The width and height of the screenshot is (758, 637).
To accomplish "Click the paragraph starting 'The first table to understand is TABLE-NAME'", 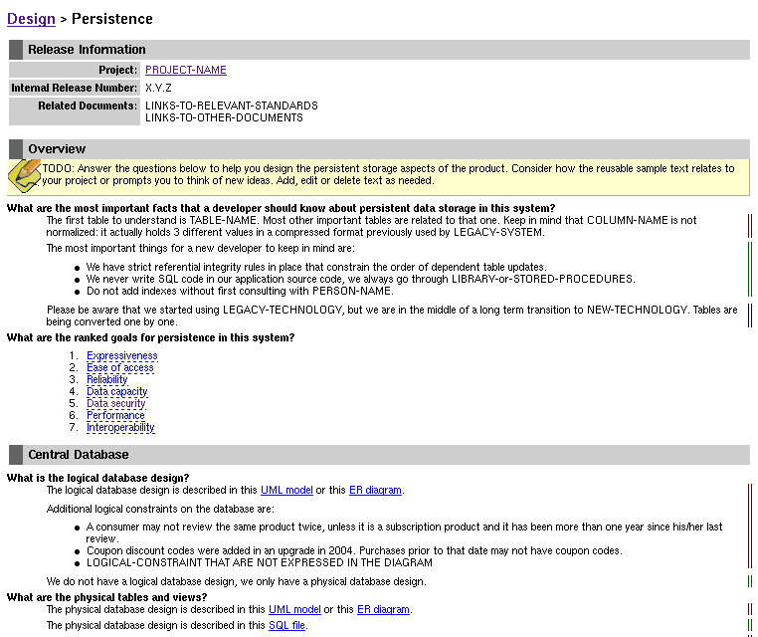I will 371,227.
